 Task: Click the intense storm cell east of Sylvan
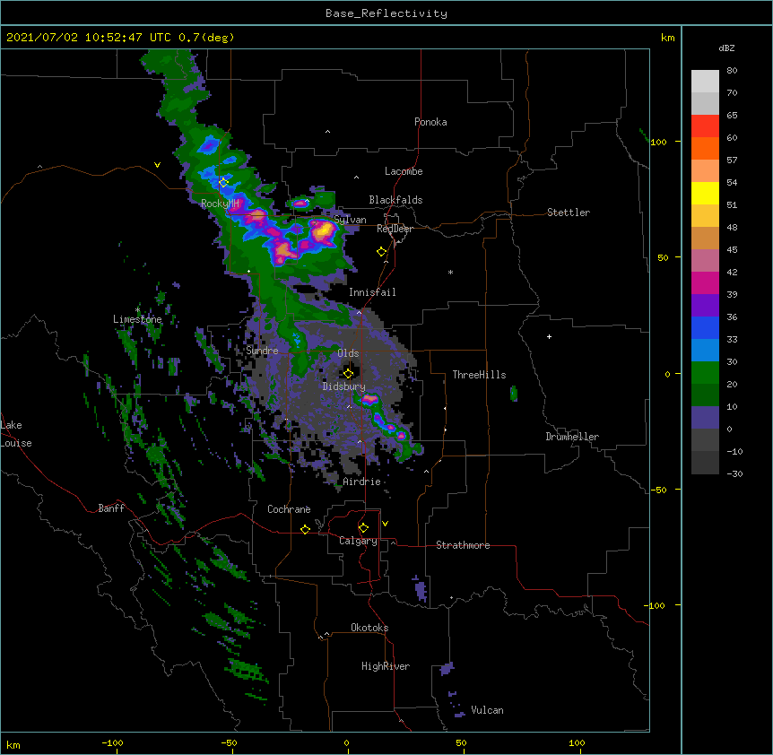[323, 230]
